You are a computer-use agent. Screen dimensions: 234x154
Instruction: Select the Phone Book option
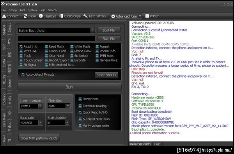[81, 51]
